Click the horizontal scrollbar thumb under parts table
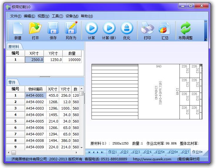Viewport: 216px width, 168px height. [x=14, y=152]
